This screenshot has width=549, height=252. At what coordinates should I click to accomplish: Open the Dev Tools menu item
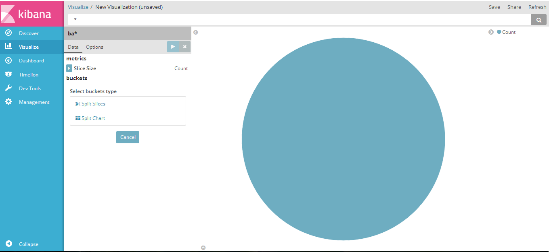32,88
